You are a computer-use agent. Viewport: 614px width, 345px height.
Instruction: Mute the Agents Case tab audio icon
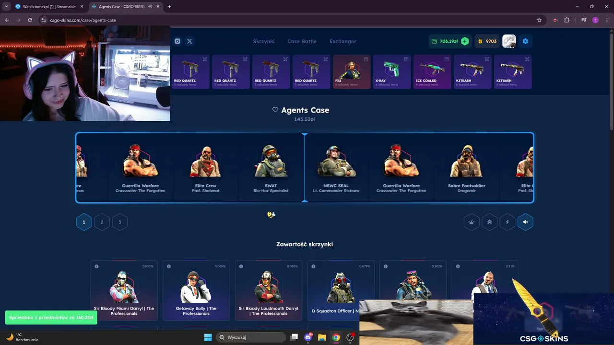tap(151, 7)
